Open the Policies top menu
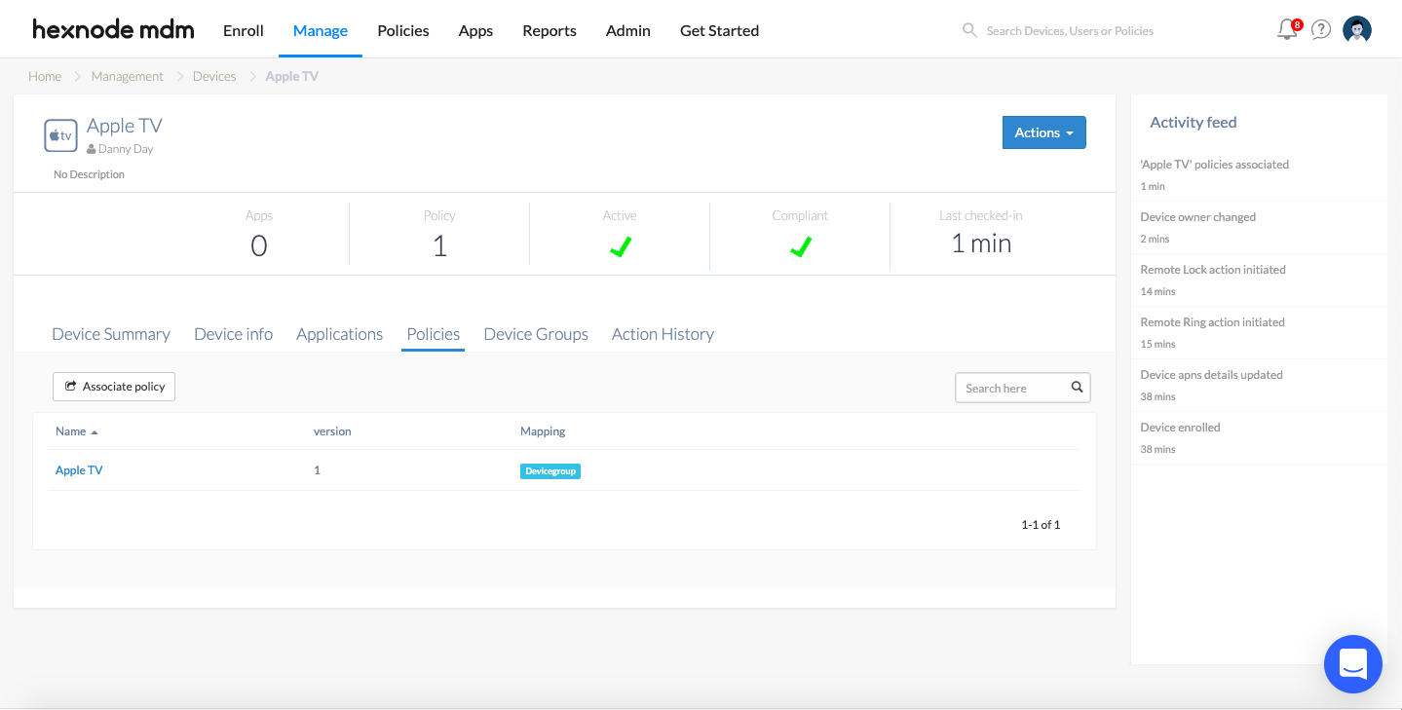 (403, 30)
